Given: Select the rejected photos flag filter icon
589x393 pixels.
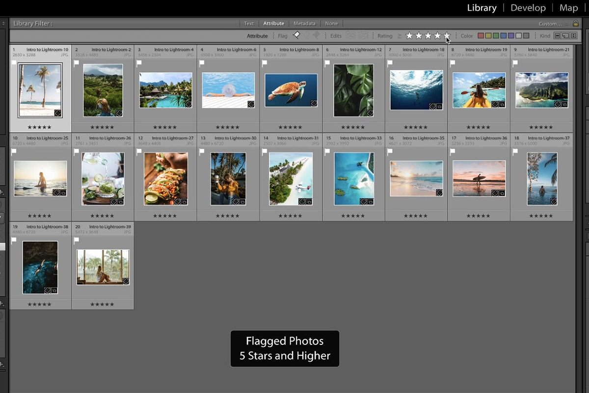Looking at the screenshot, I should point(316,35).
